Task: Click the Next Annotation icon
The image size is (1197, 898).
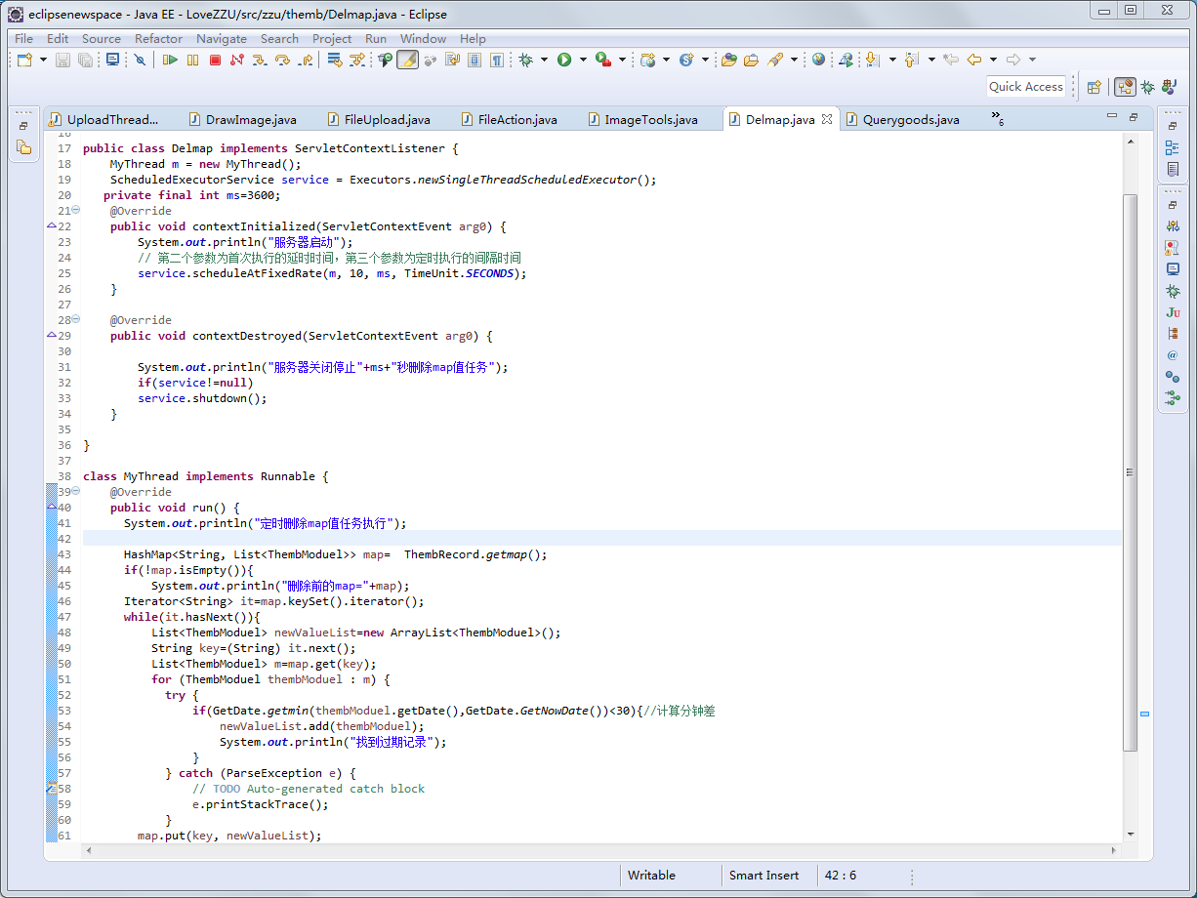Action: click(874, 61)
